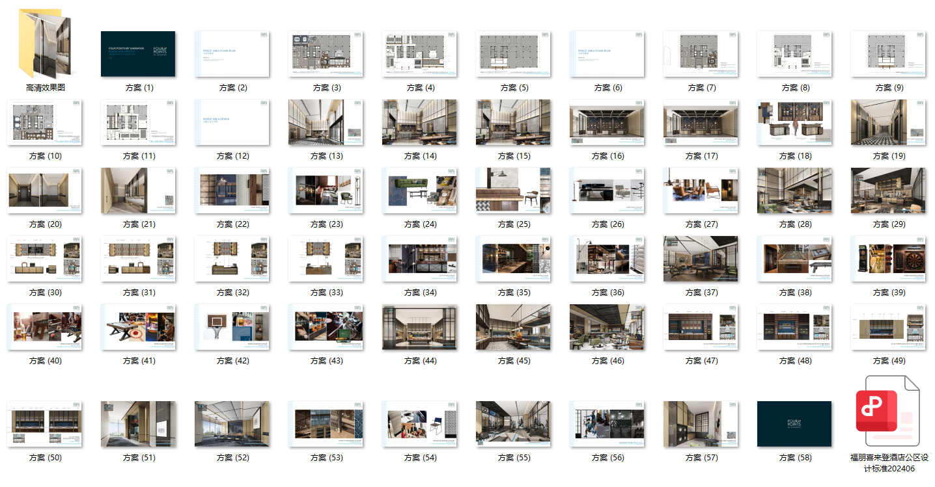Select the 方案 (55) gym rendering thumbnail
Viewport: 935px width, 487px height.
[513, 424]
